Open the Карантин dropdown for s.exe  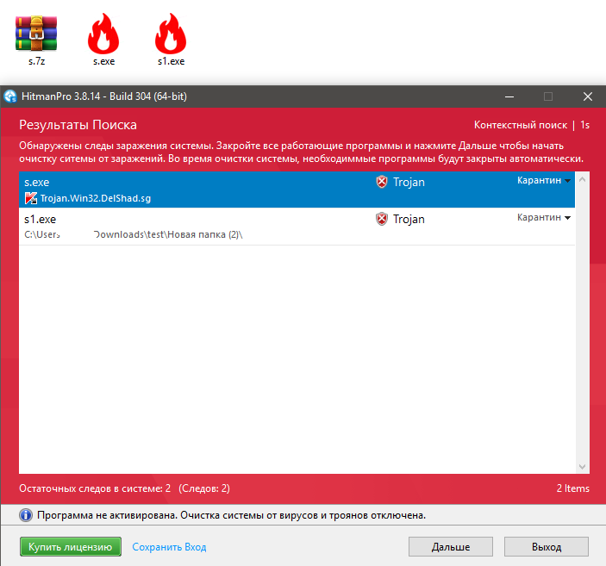(x=544, y=180)
